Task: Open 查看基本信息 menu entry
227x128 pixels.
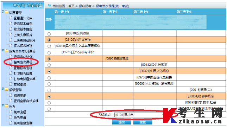Action: pyautogui.click(x=23, y=24)
